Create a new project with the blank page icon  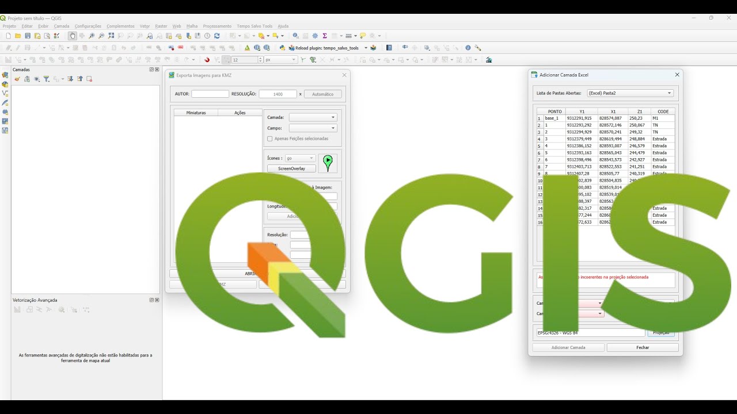point(8,36)
